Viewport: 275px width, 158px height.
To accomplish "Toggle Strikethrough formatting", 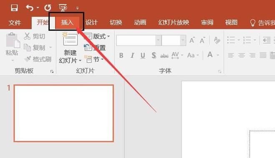I will pyautogui.click(x=164, y=56).
